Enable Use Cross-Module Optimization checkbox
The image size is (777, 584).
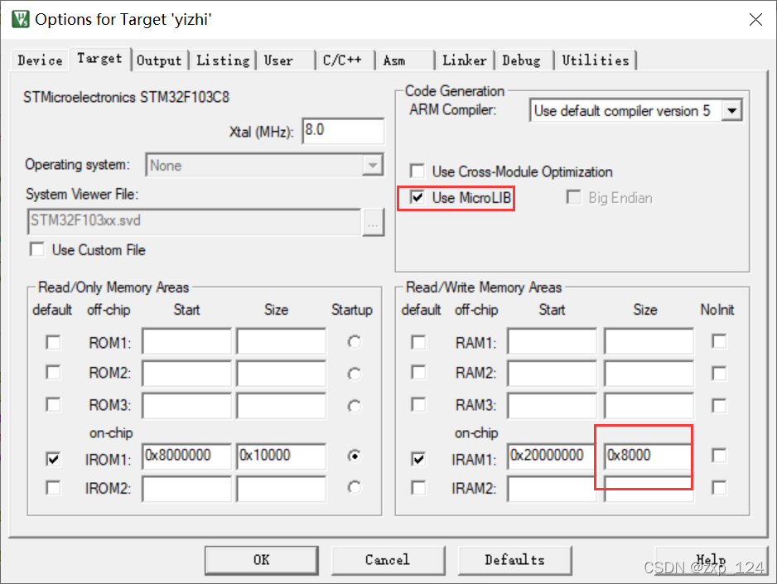[417, 171]
